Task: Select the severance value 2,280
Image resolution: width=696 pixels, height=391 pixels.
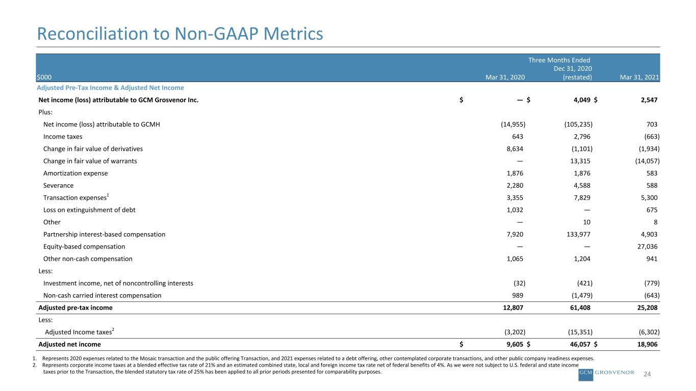Action: coord(514,185)
